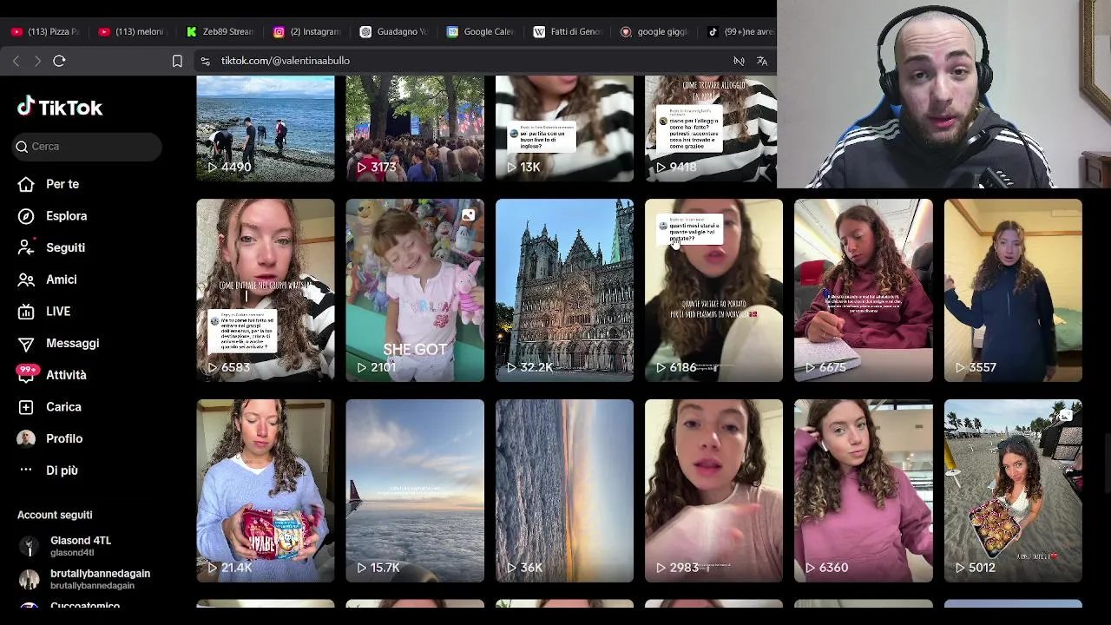Click the compass icon beside Esplora

pyautogui.click(x=26, y=216)
